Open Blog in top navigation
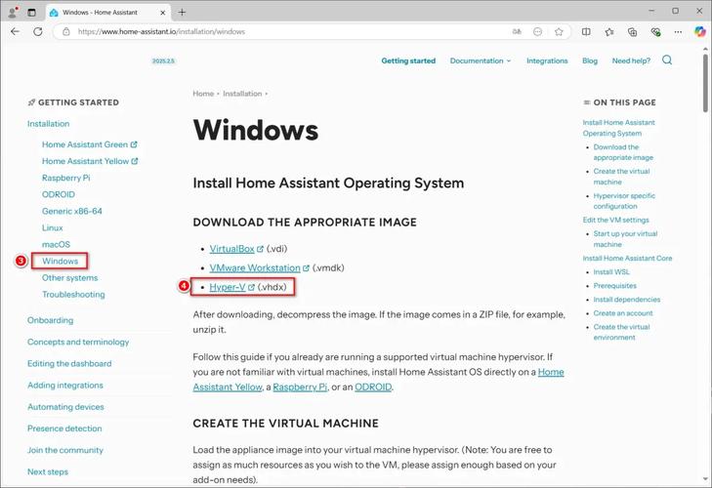Viewport: 712px width, 488px height. tap(590, 61)
